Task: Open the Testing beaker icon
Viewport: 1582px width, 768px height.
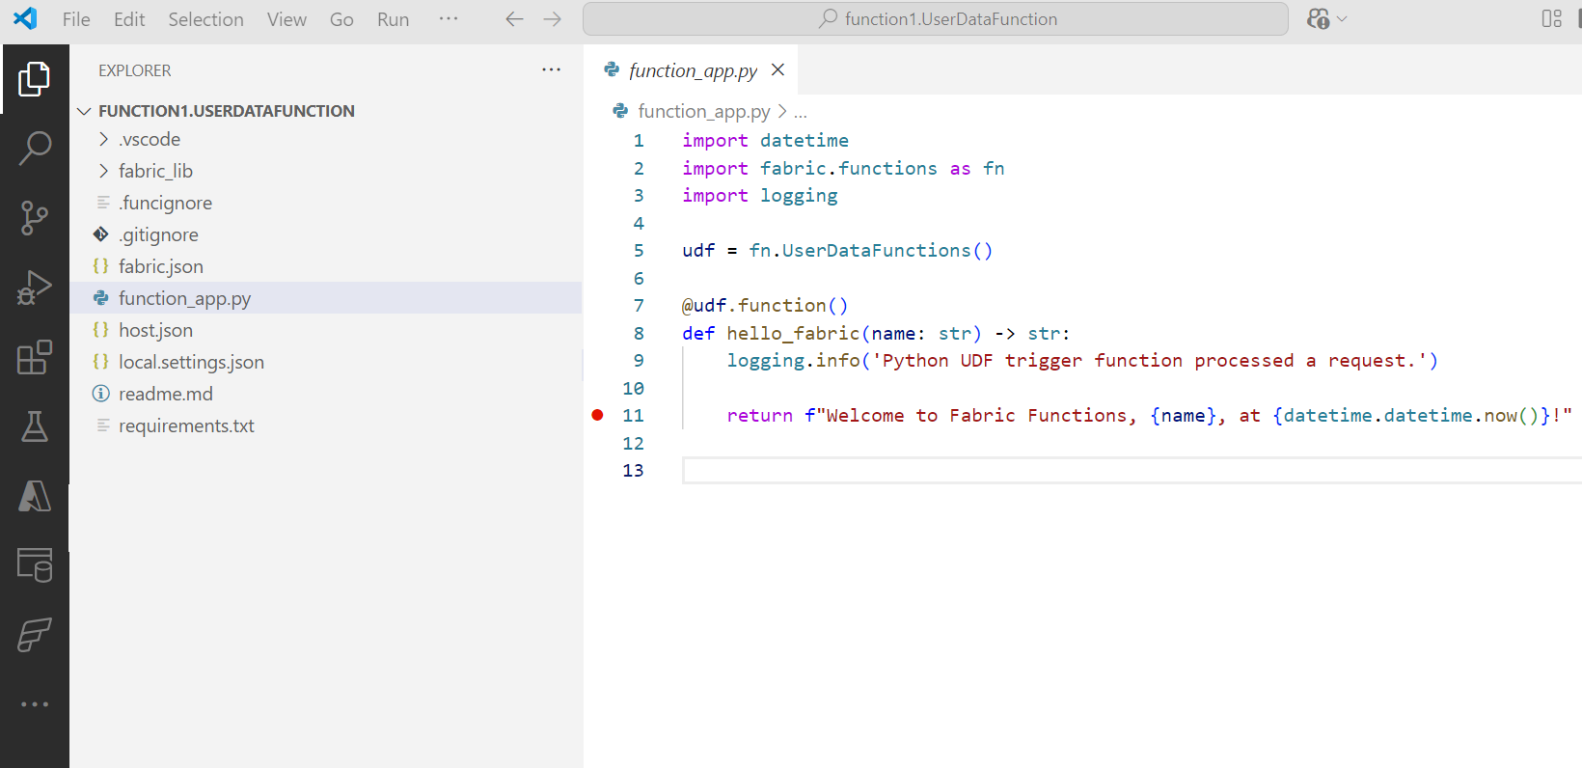Action: click(35, 426)
